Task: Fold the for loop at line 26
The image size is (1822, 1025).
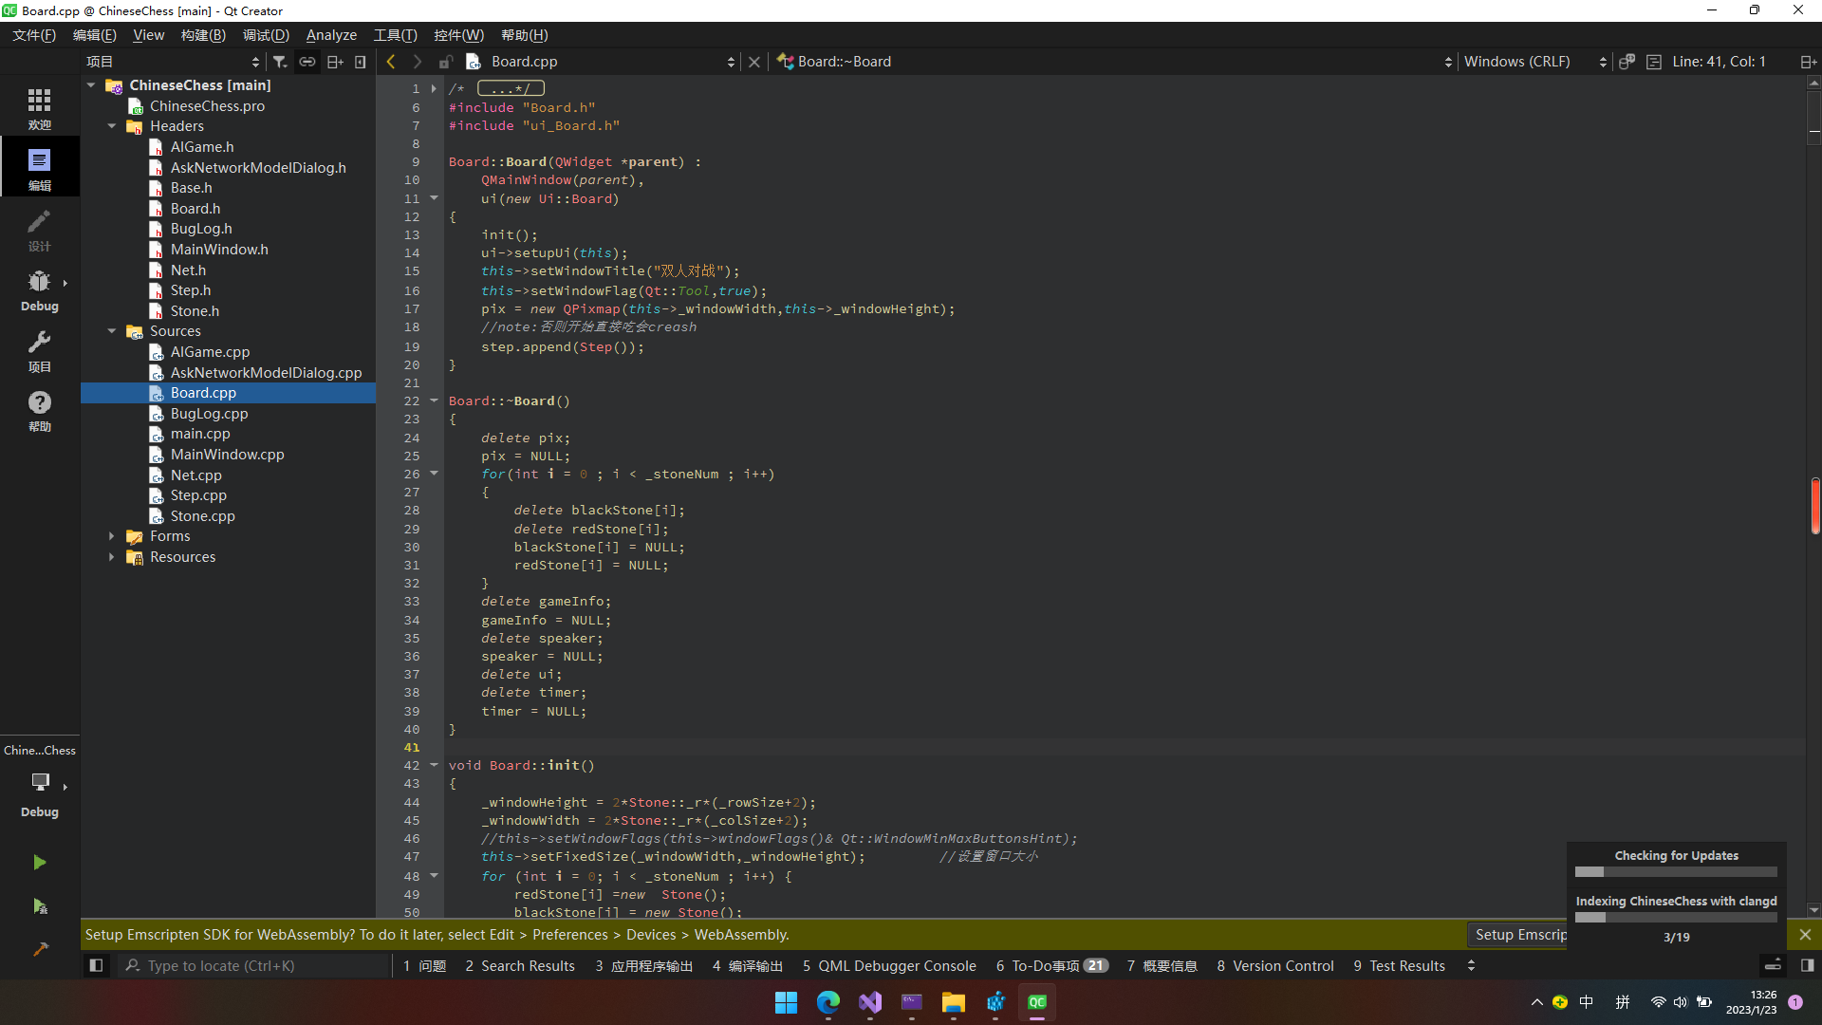Action: click(x=435, y=474)
